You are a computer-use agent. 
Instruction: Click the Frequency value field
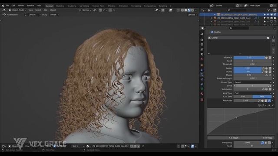247,143
